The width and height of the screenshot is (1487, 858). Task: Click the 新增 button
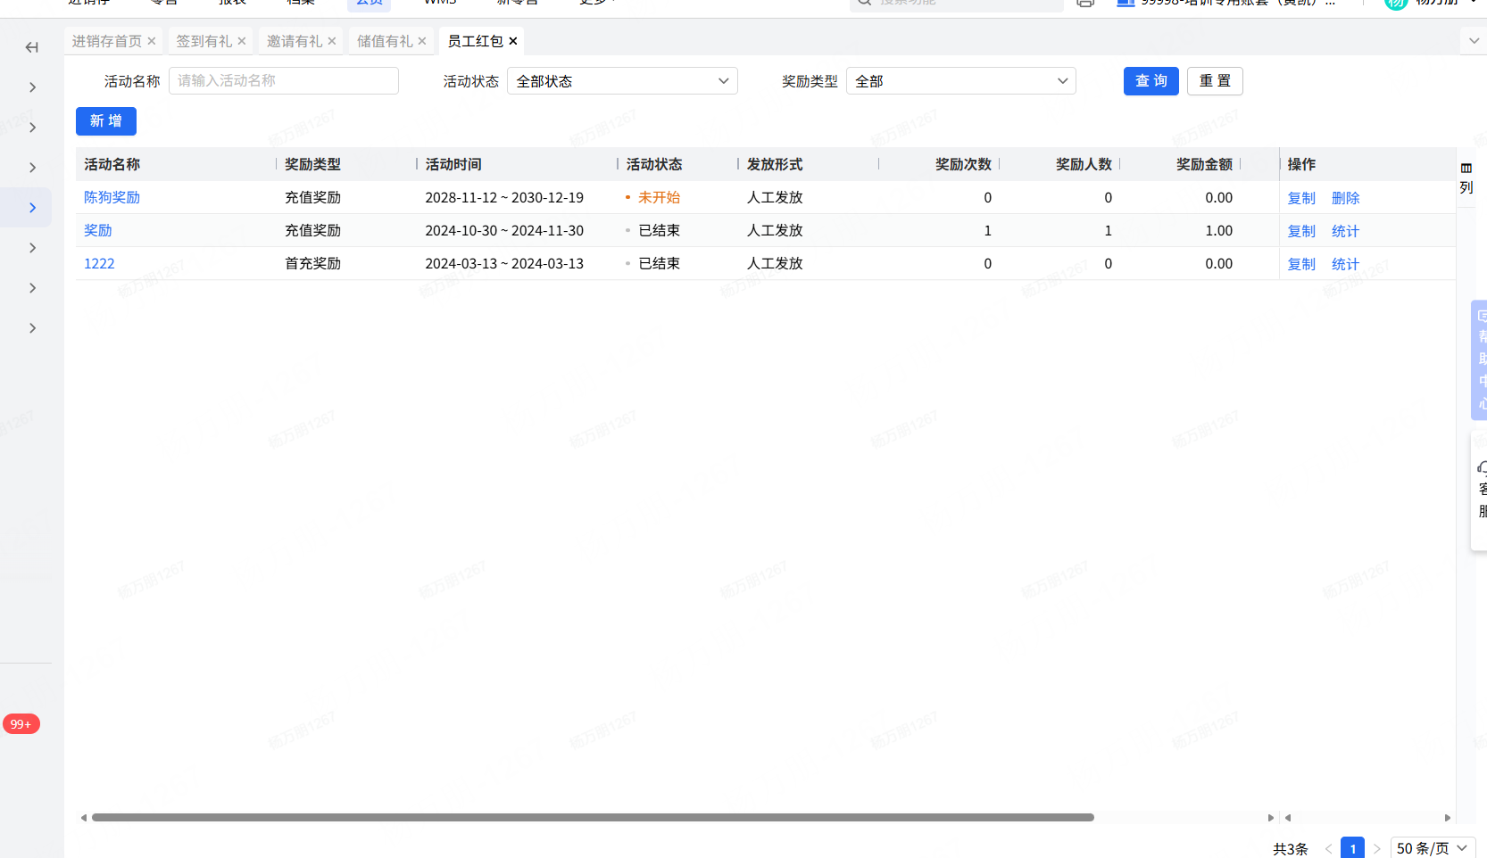pos(106,121)
